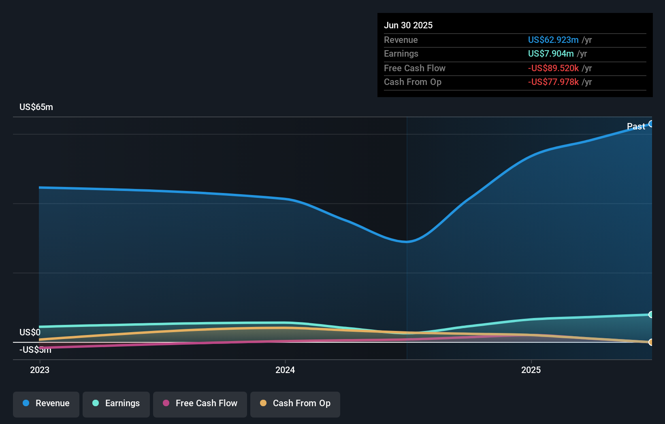Screen dimensions: 665x424
Task: Click the Free Cash Flow button in legend
Action: pos(200,404)
